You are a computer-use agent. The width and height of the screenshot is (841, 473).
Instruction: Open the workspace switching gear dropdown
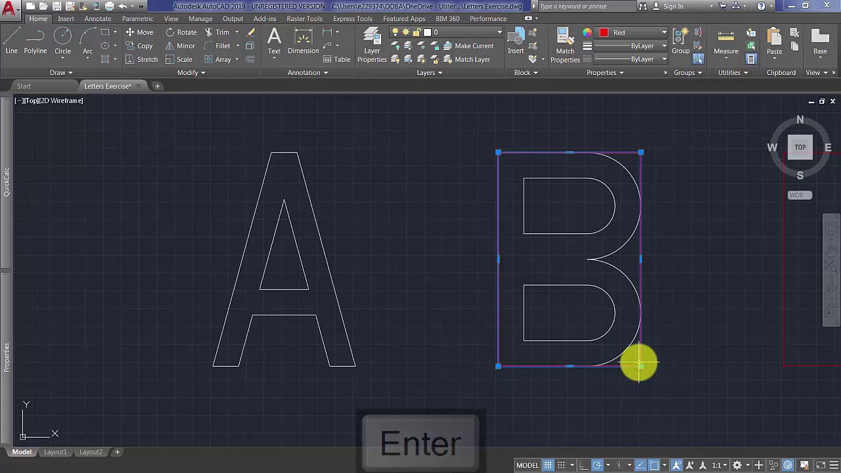click(x=740, y=465)
